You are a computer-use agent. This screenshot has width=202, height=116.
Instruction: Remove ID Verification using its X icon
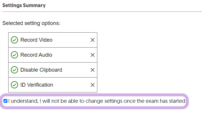(x=93, y=85)
